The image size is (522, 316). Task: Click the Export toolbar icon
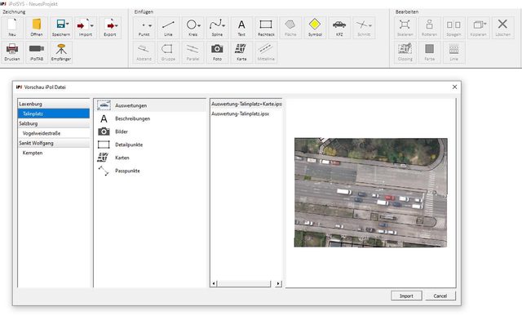point(110,27)
